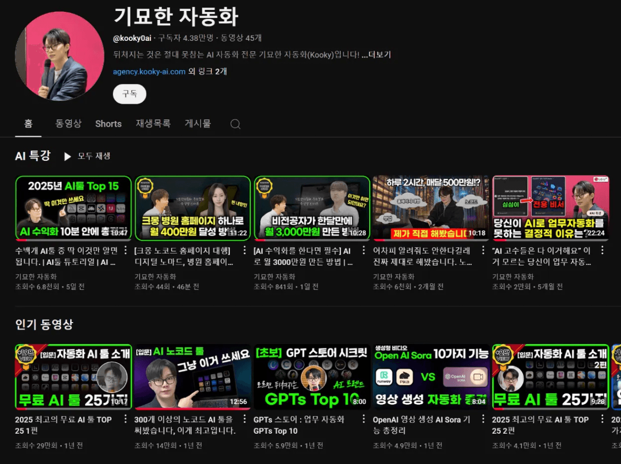Screen dimensions: 621x464
Task: Open the 10:17 '자동화 AI 툴 소개' thumbnail
Action: coord(73,377)
